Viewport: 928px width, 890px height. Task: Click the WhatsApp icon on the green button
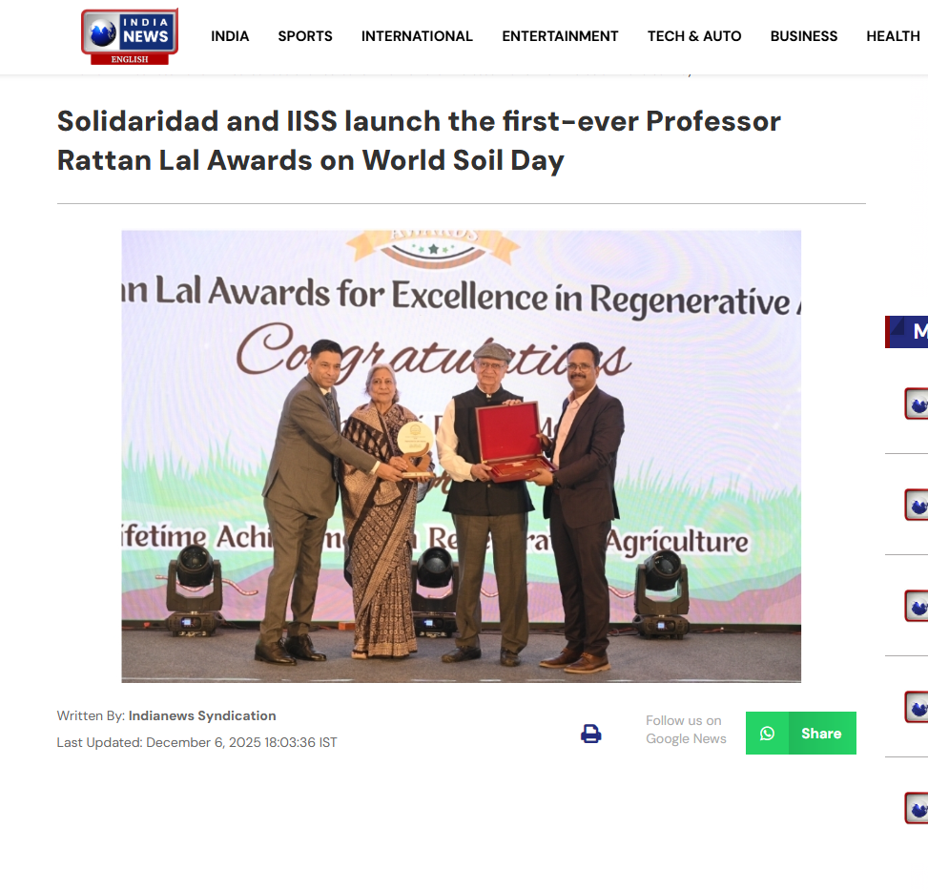tap(767, 734)
